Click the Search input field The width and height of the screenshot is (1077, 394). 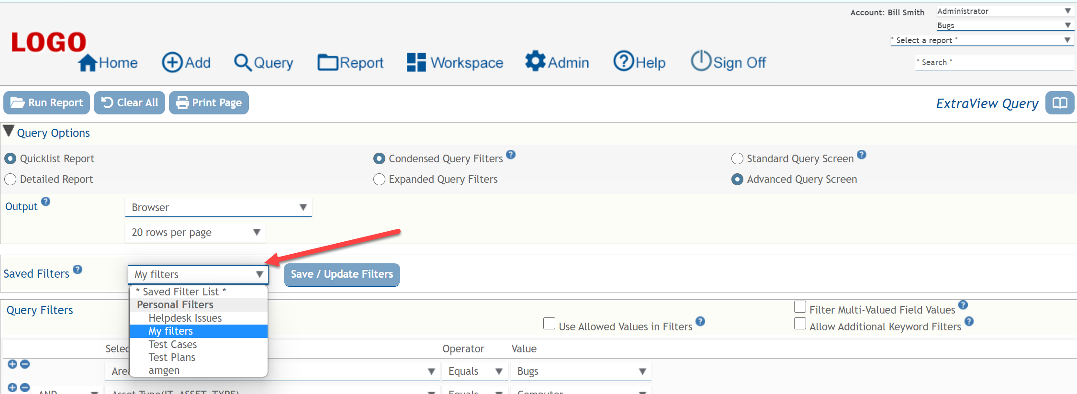pyautogui.click(x=993, y=62)
